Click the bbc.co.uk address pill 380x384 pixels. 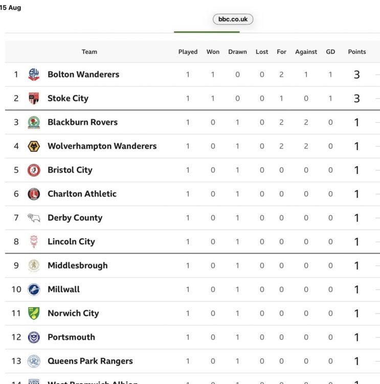pyautogui.click(x=233, y=19)
